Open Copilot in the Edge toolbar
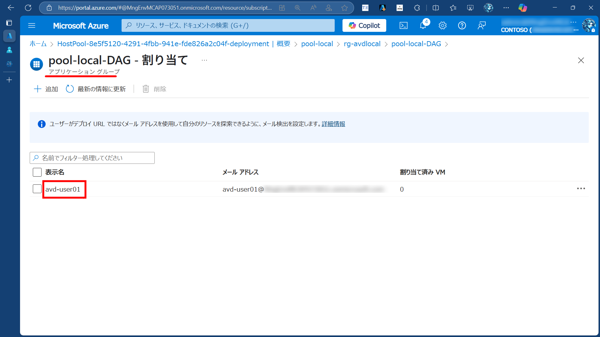Screen dimensions: 600x337 523,7
